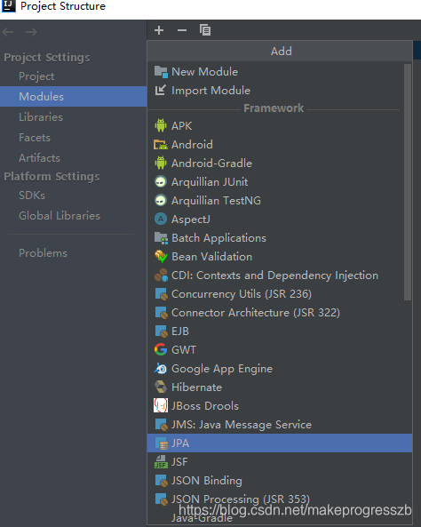Click the CDI beans icon

[x=161, y=275]
